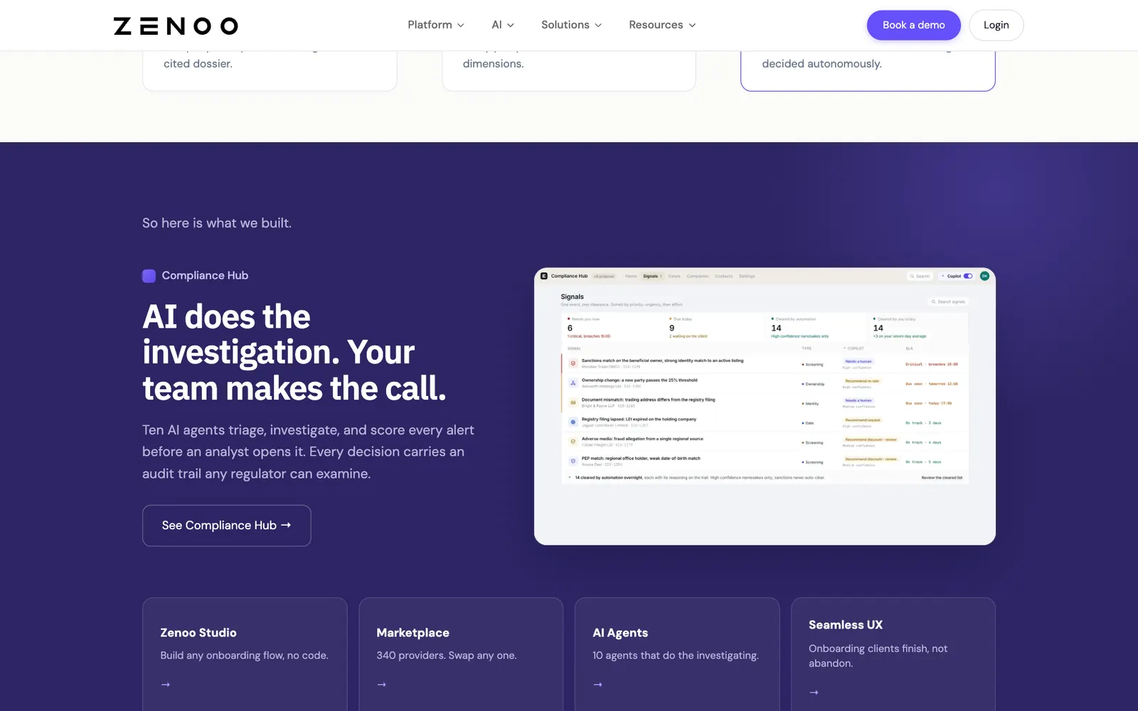Click the "So here is what we built." text

click(x=217, y=223)
